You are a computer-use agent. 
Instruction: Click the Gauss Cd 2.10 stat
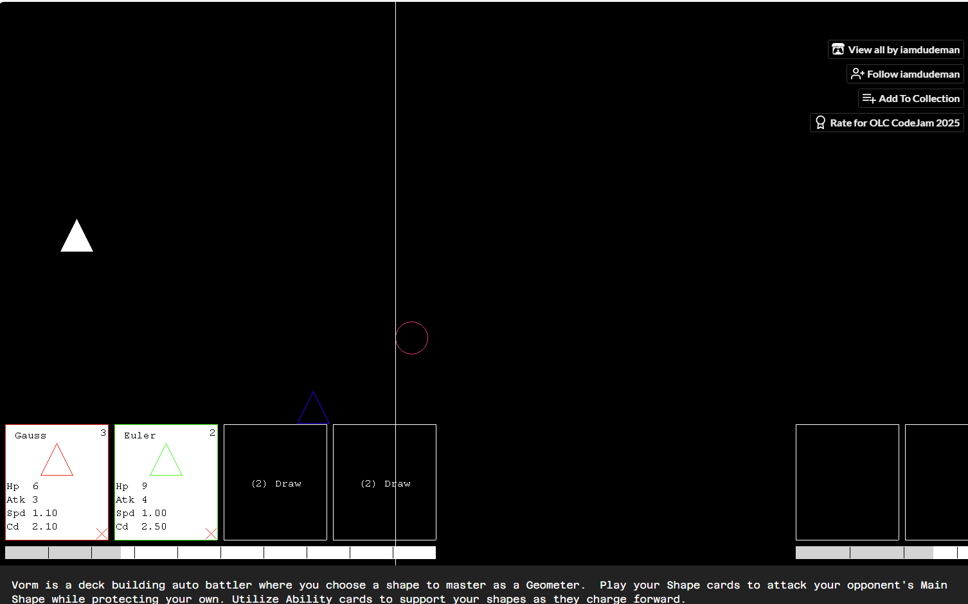click(x=32, y=526)
